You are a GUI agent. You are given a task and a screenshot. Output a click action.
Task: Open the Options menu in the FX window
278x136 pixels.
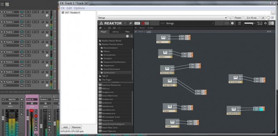point(79,8)
